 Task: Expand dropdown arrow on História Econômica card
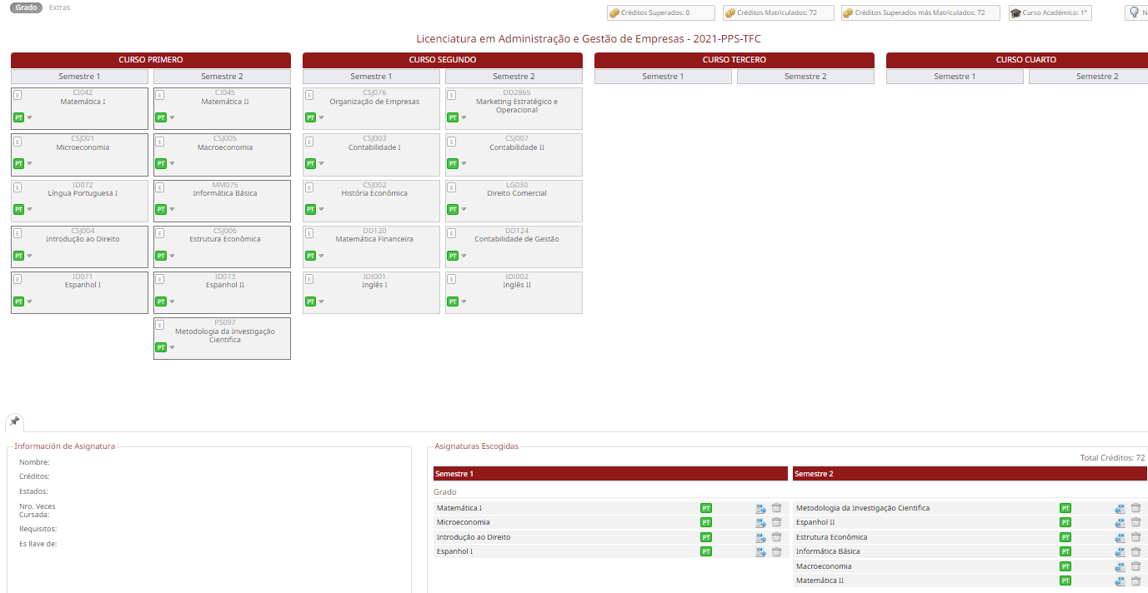(321, 210)
